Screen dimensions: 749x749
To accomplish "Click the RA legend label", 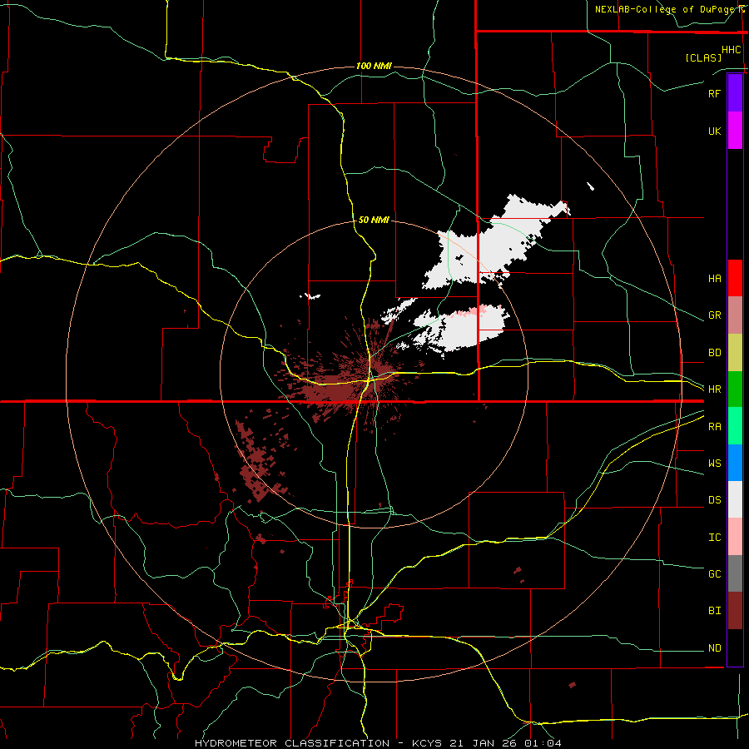I will click(715, 426).
